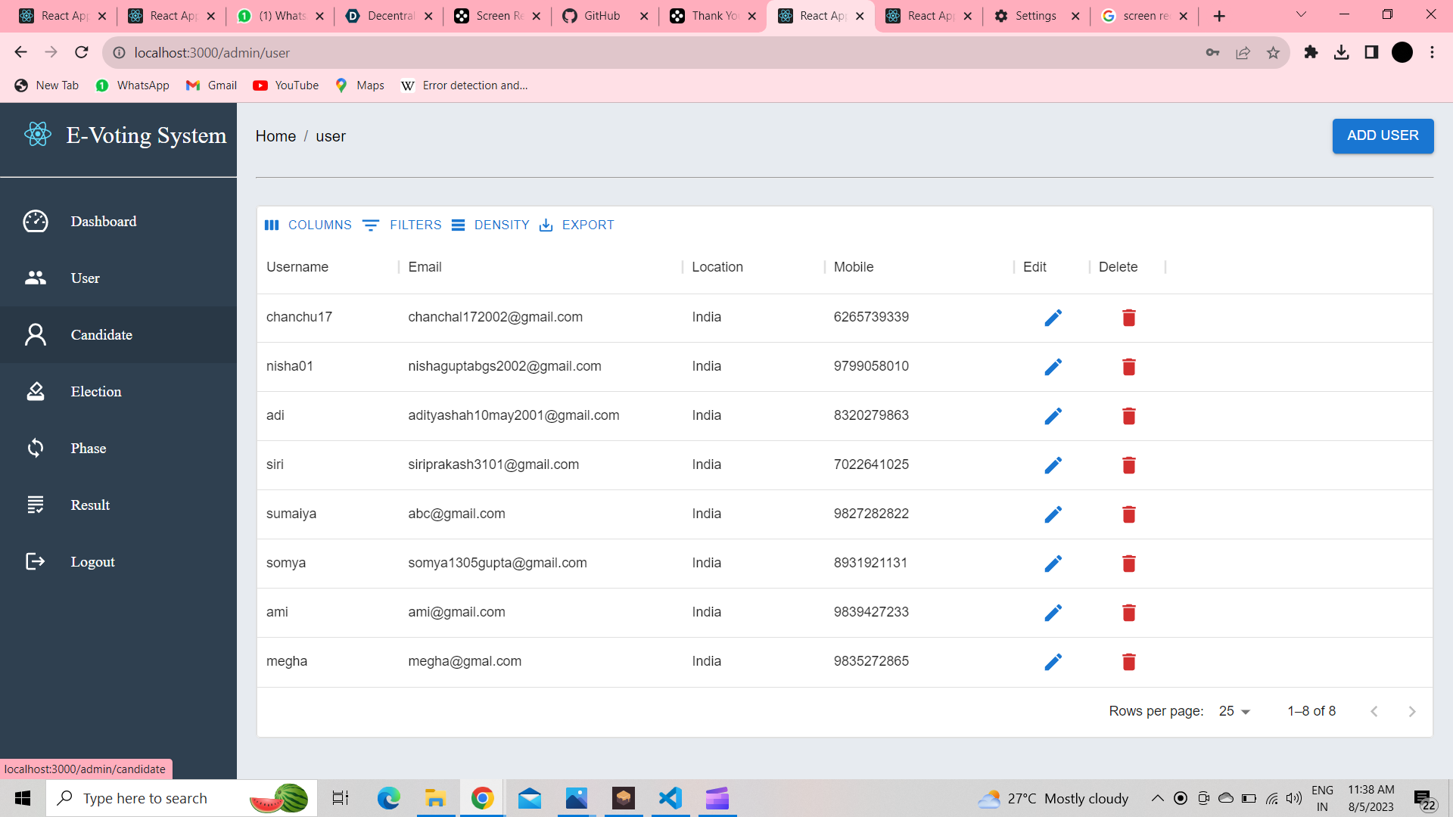The width and height of the screenshot is (1453, 817).
Task: Click the Phase refresh icon in sidebar
Action: pos(36,448)
